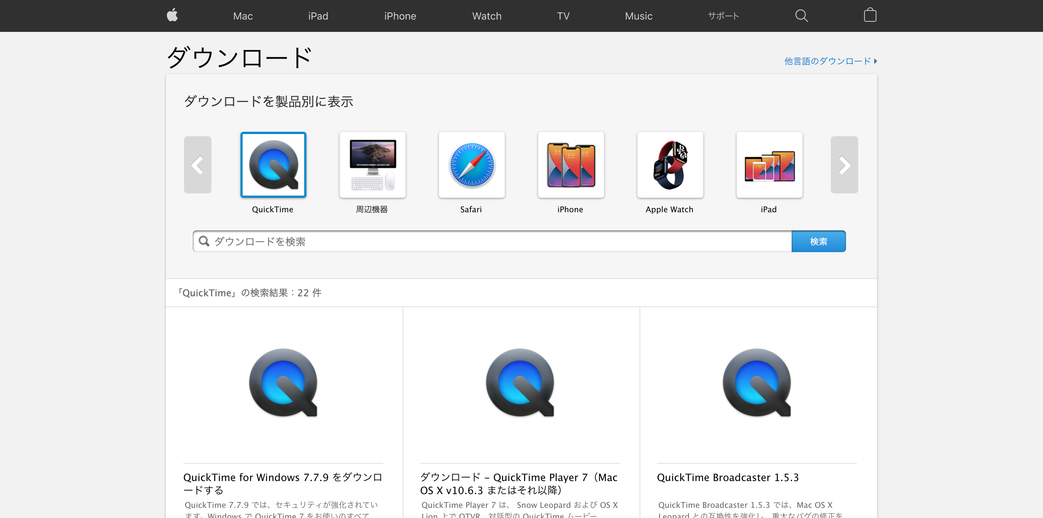Select the Apple Watch product tile
The image size is (1043, 518).
tap(670, 165)
